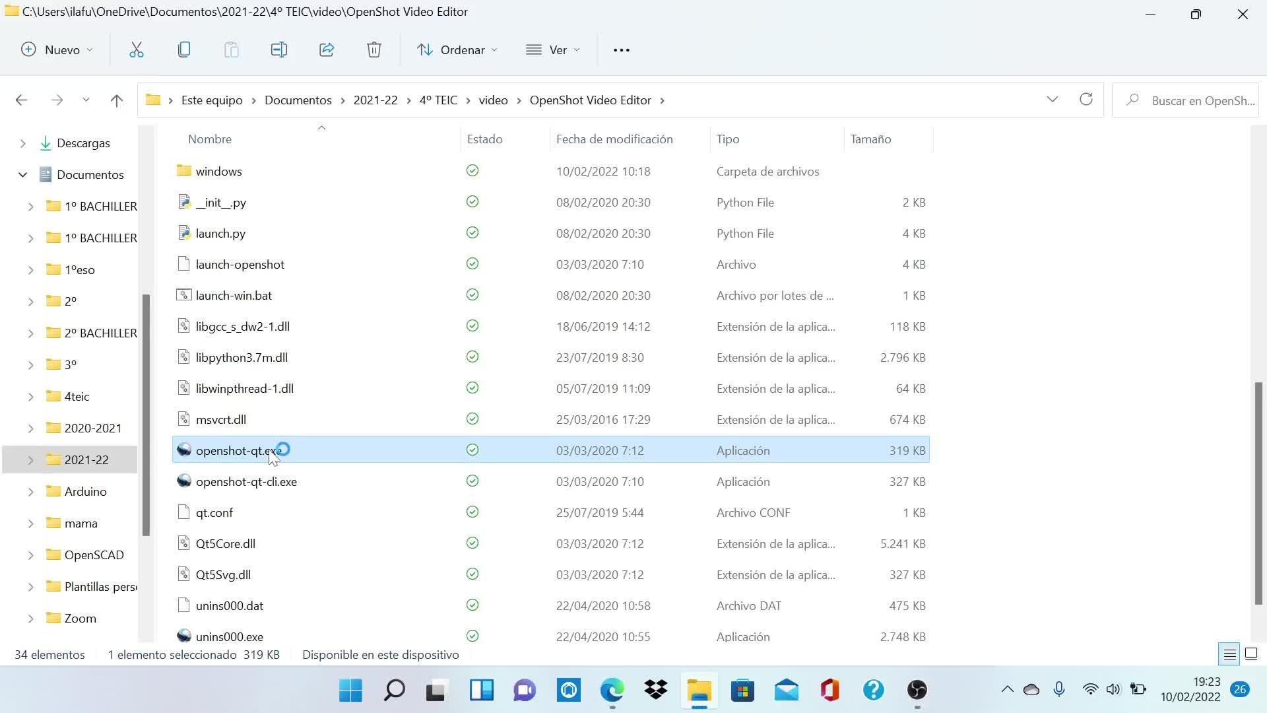
Task: Select the openshot-qt-cli.exe file
Action: pos(246,482)
